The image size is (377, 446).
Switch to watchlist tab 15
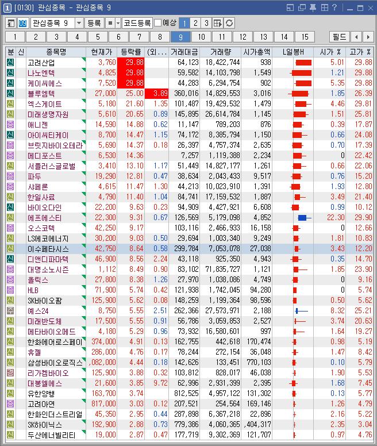coord(305,37)
